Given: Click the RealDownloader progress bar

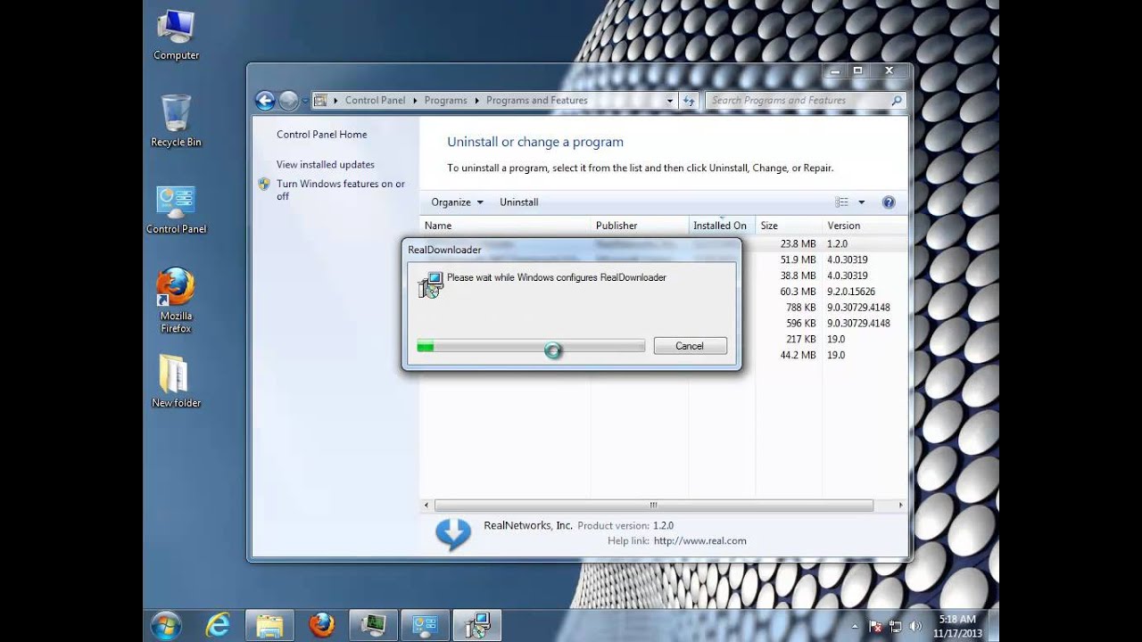Looking at the screenshot, I should coord(531,346).
